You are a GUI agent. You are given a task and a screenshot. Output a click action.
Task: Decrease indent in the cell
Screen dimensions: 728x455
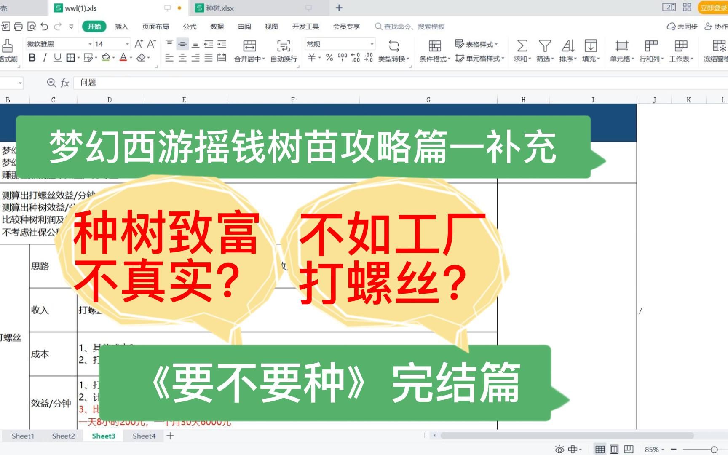209,43
